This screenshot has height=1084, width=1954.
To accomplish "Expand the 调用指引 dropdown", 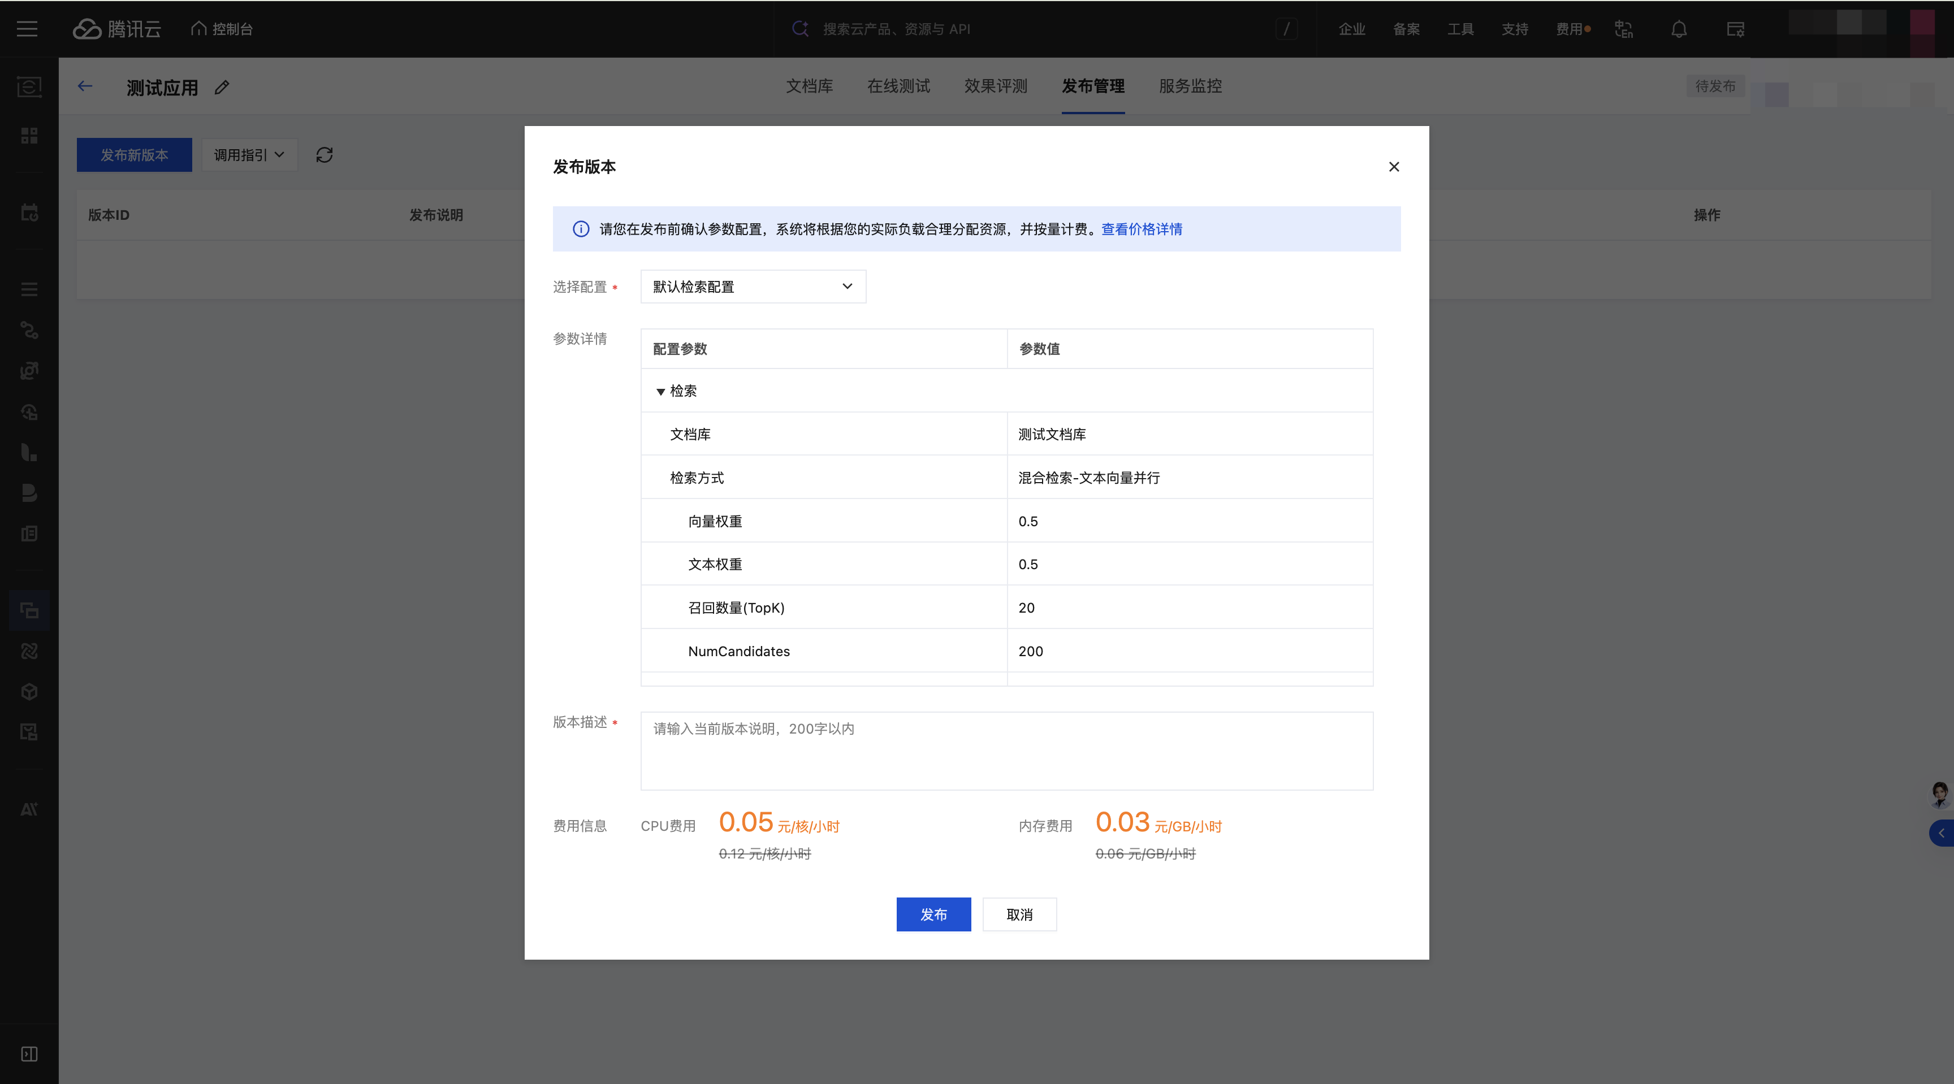I will click(249, 155).
